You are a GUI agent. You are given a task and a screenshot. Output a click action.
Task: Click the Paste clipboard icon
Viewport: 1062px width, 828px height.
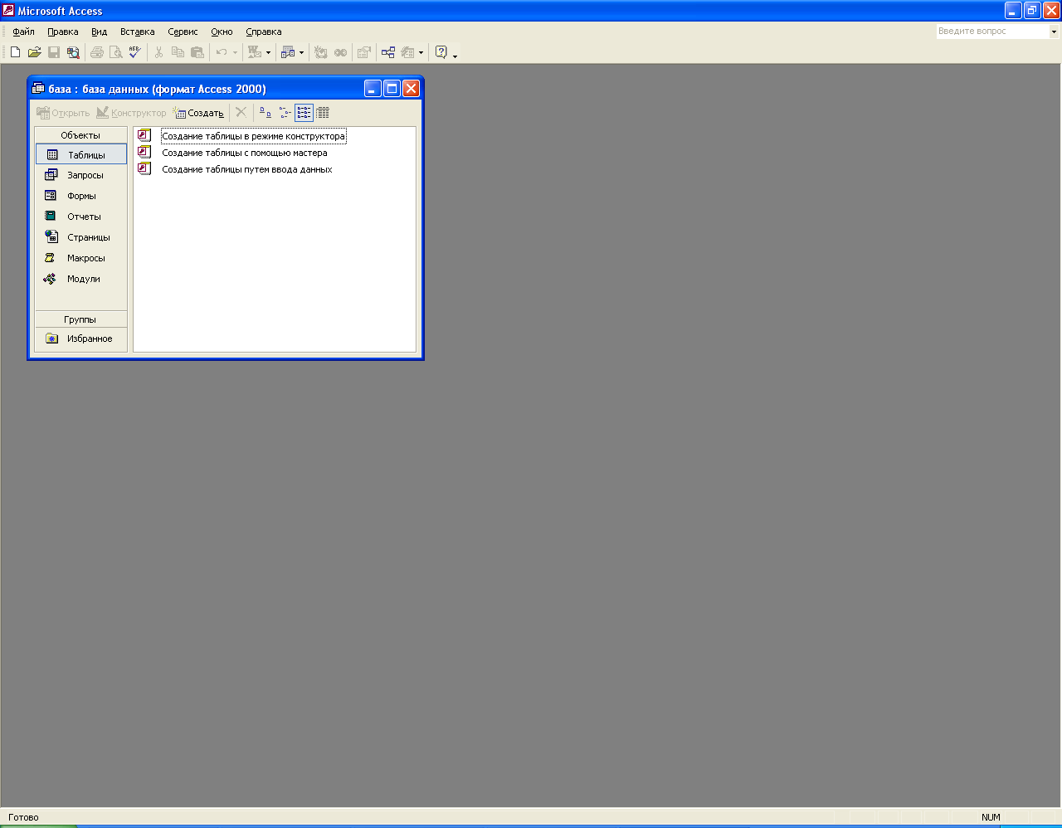(x=197, y=52)
